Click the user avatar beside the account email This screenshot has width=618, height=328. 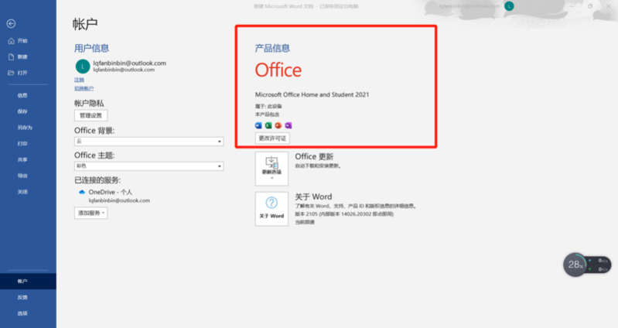82,66
